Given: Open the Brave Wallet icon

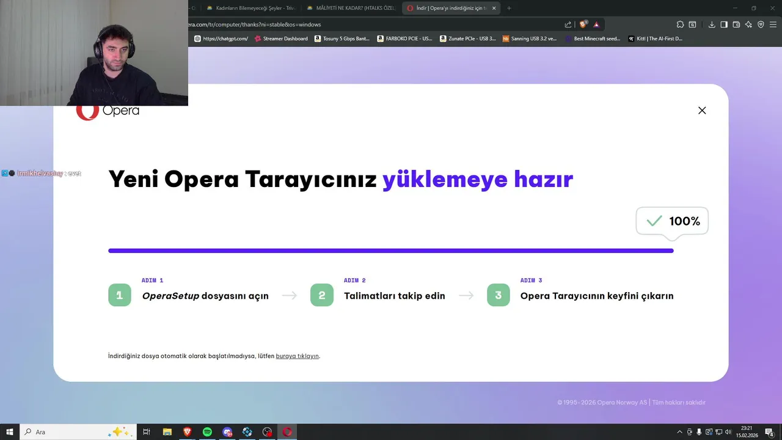Looking at the screenshot, I should pyautogui.click(x=736, y=24).
